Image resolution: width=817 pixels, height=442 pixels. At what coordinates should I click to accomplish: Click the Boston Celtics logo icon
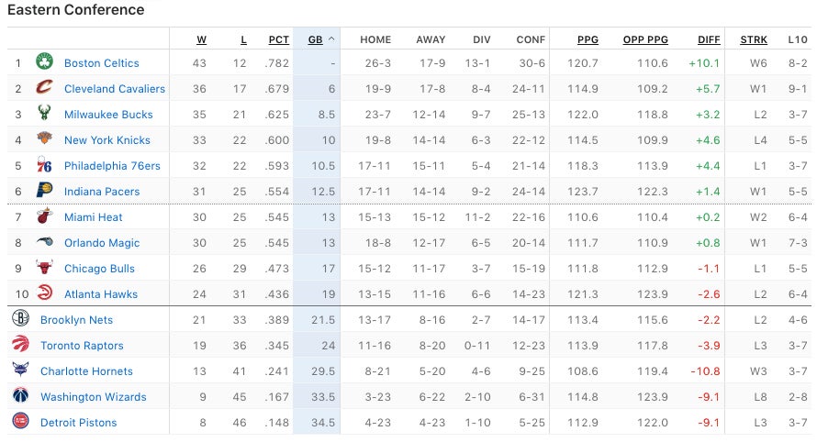(x=44, y=62)
